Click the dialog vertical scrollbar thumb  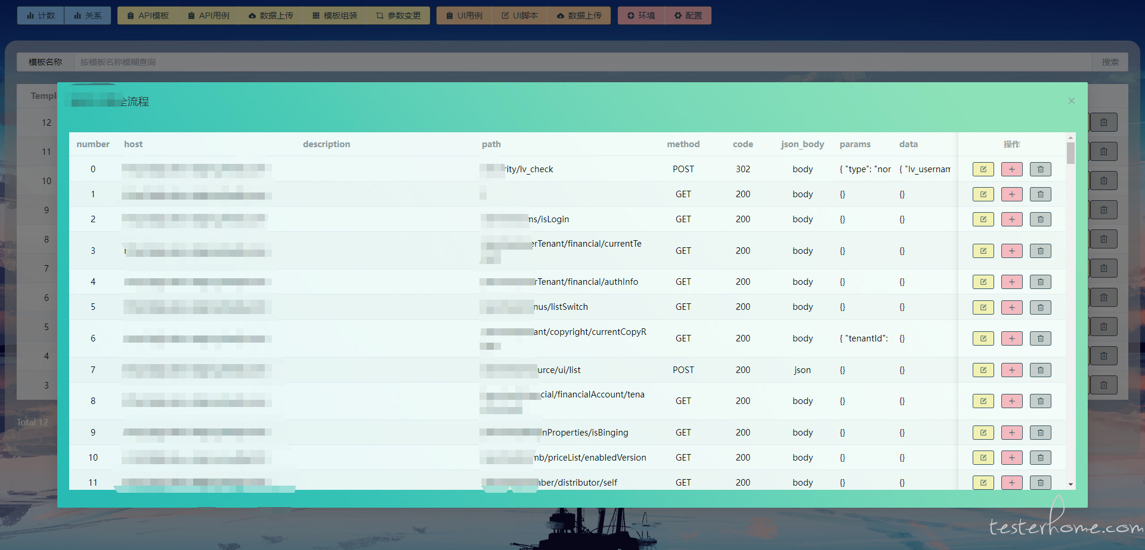(x=1071, y=153)
